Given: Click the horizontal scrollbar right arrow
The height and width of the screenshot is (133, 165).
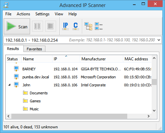Looking at the screenshot, I should tap(149, 116).
